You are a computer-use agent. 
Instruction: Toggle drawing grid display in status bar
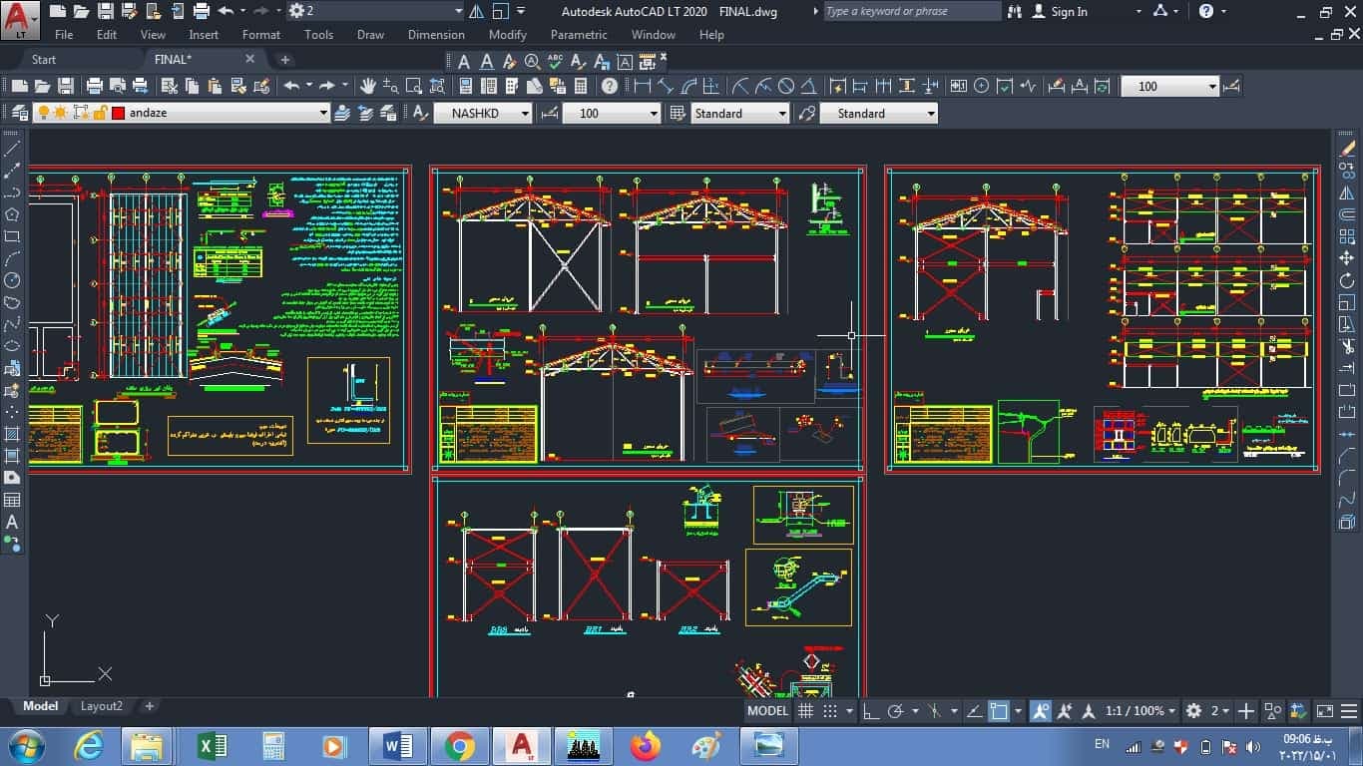[806, 711]
